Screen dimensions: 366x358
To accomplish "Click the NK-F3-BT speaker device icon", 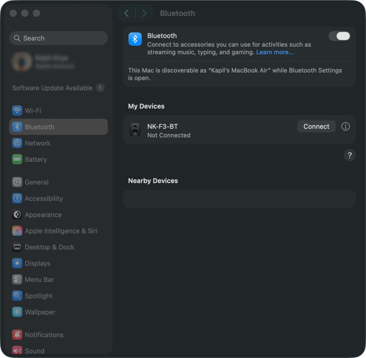I will [x=135, y=130].
